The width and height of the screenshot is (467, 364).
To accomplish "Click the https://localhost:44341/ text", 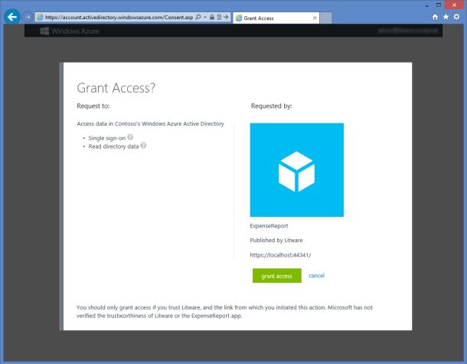I will (280, 255).
